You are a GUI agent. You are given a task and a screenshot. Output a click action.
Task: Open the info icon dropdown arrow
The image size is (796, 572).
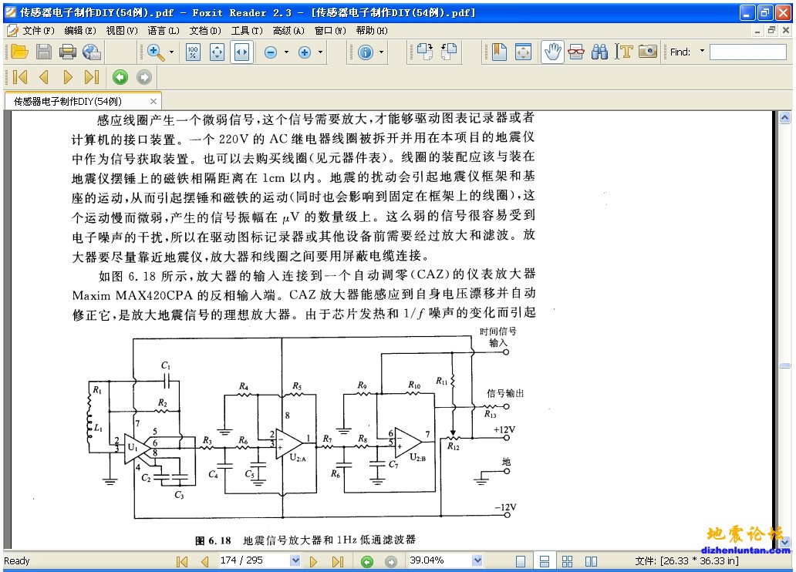point(381,52)
